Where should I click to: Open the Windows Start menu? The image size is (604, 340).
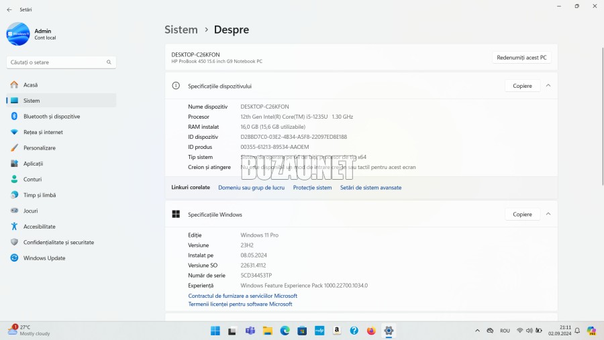(215, 331)
